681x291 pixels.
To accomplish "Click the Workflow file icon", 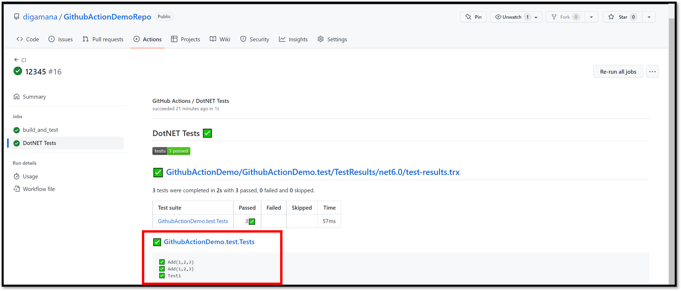I will (x=16, y=189).
